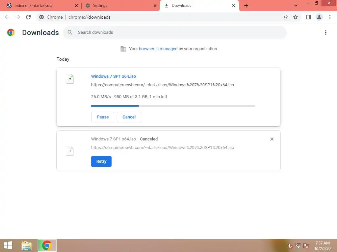The width and height of the screenshot is (337, 252).
Task: Click the Chrome logo beside Downloads title
Action: coord(11,32)
